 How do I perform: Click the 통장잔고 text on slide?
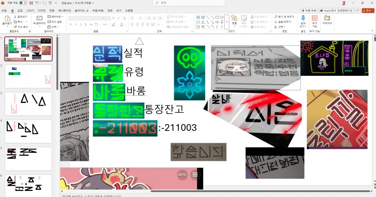point(164,109)
